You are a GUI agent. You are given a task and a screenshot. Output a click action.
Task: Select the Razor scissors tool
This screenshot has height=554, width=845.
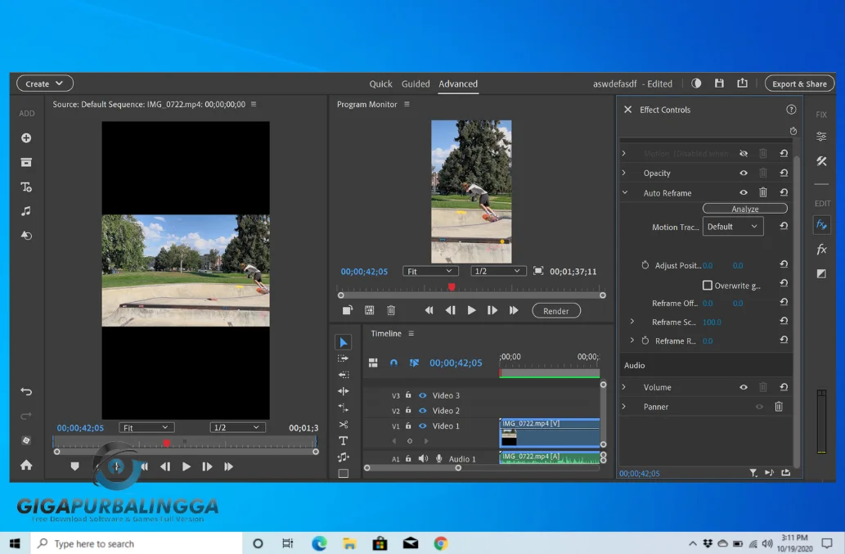click(x=344, y=425)
